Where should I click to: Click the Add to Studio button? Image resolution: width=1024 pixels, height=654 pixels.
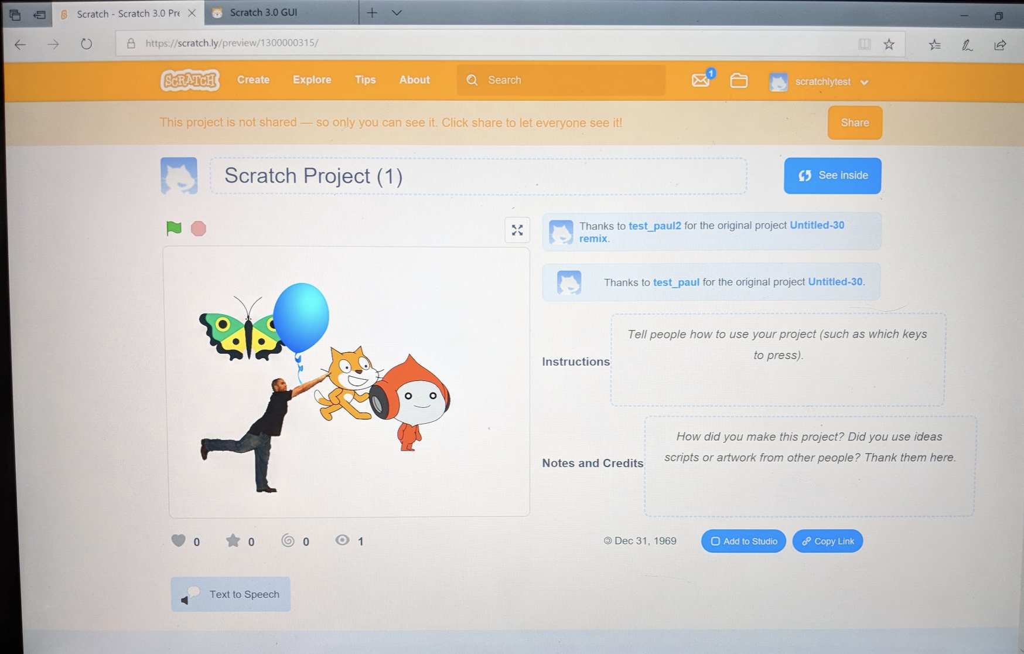point(743,541)
